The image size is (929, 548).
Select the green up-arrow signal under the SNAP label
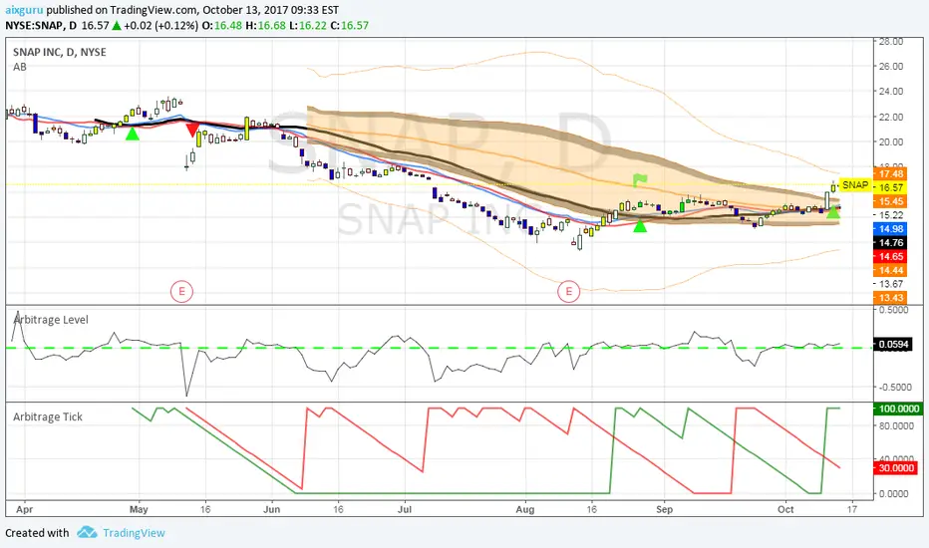833,211
